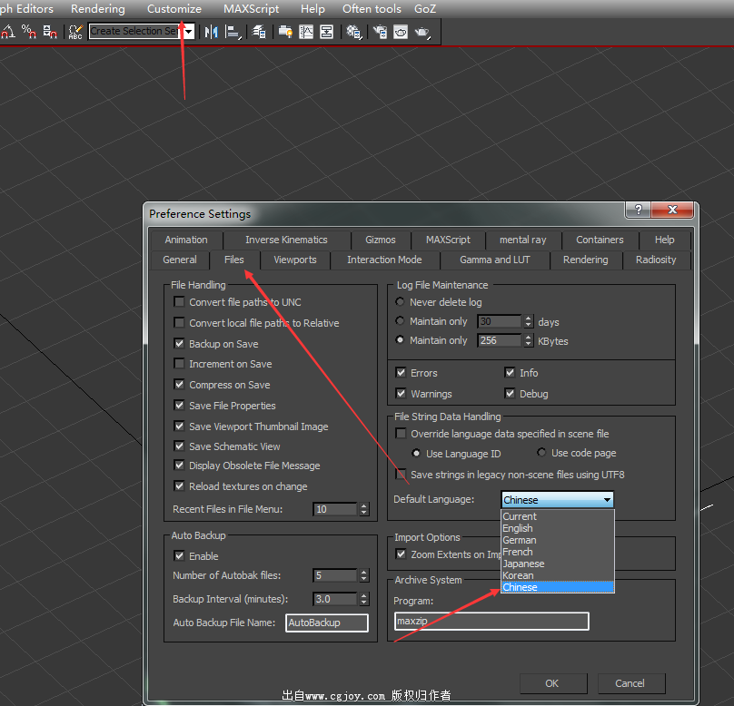The image size is (734, 706).
Task: Click the Auto Backup File Name field
Action: [x=327, y=623]
